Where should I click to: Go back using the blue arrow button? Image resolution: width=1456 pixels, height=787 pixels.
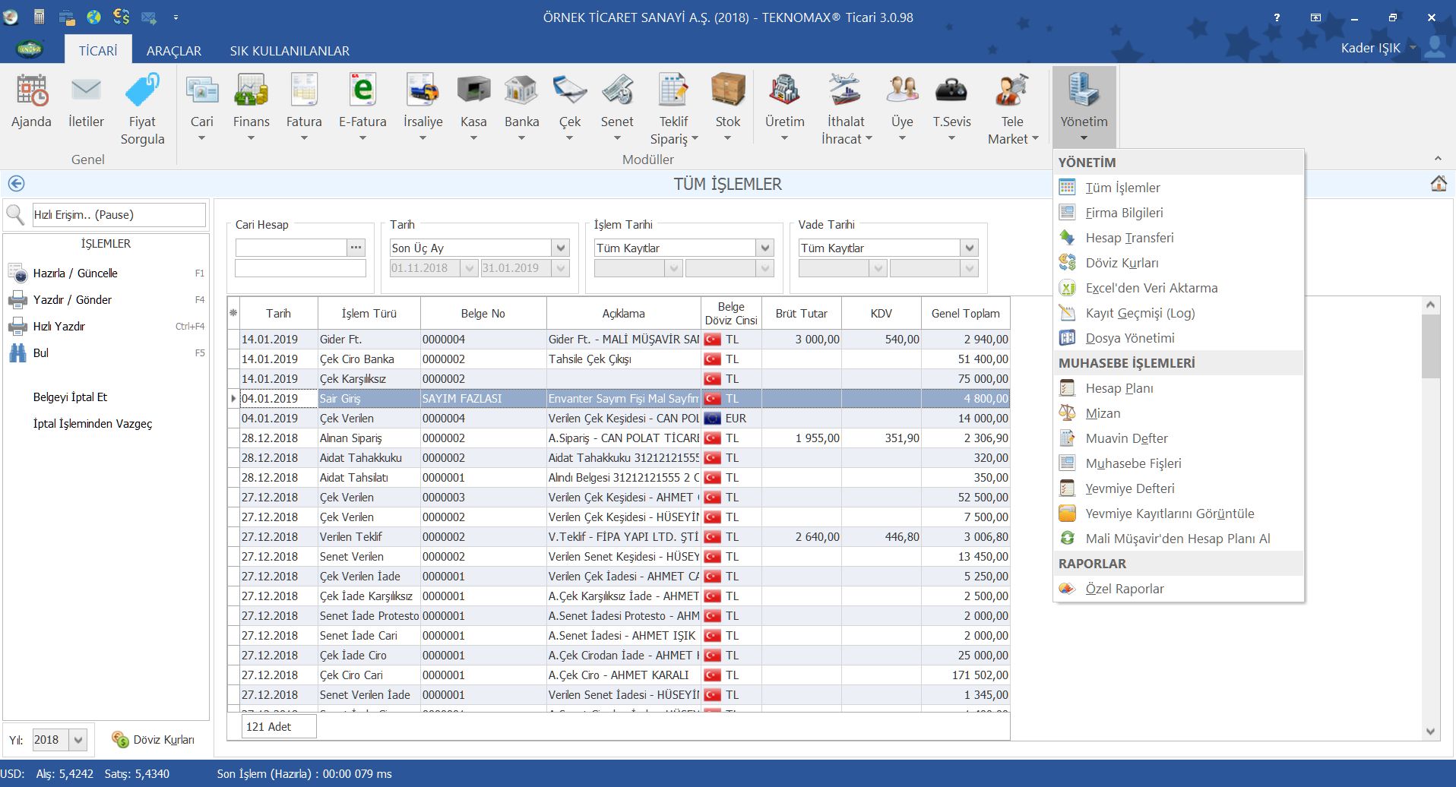pyautogui.click(x=16, y=184)
